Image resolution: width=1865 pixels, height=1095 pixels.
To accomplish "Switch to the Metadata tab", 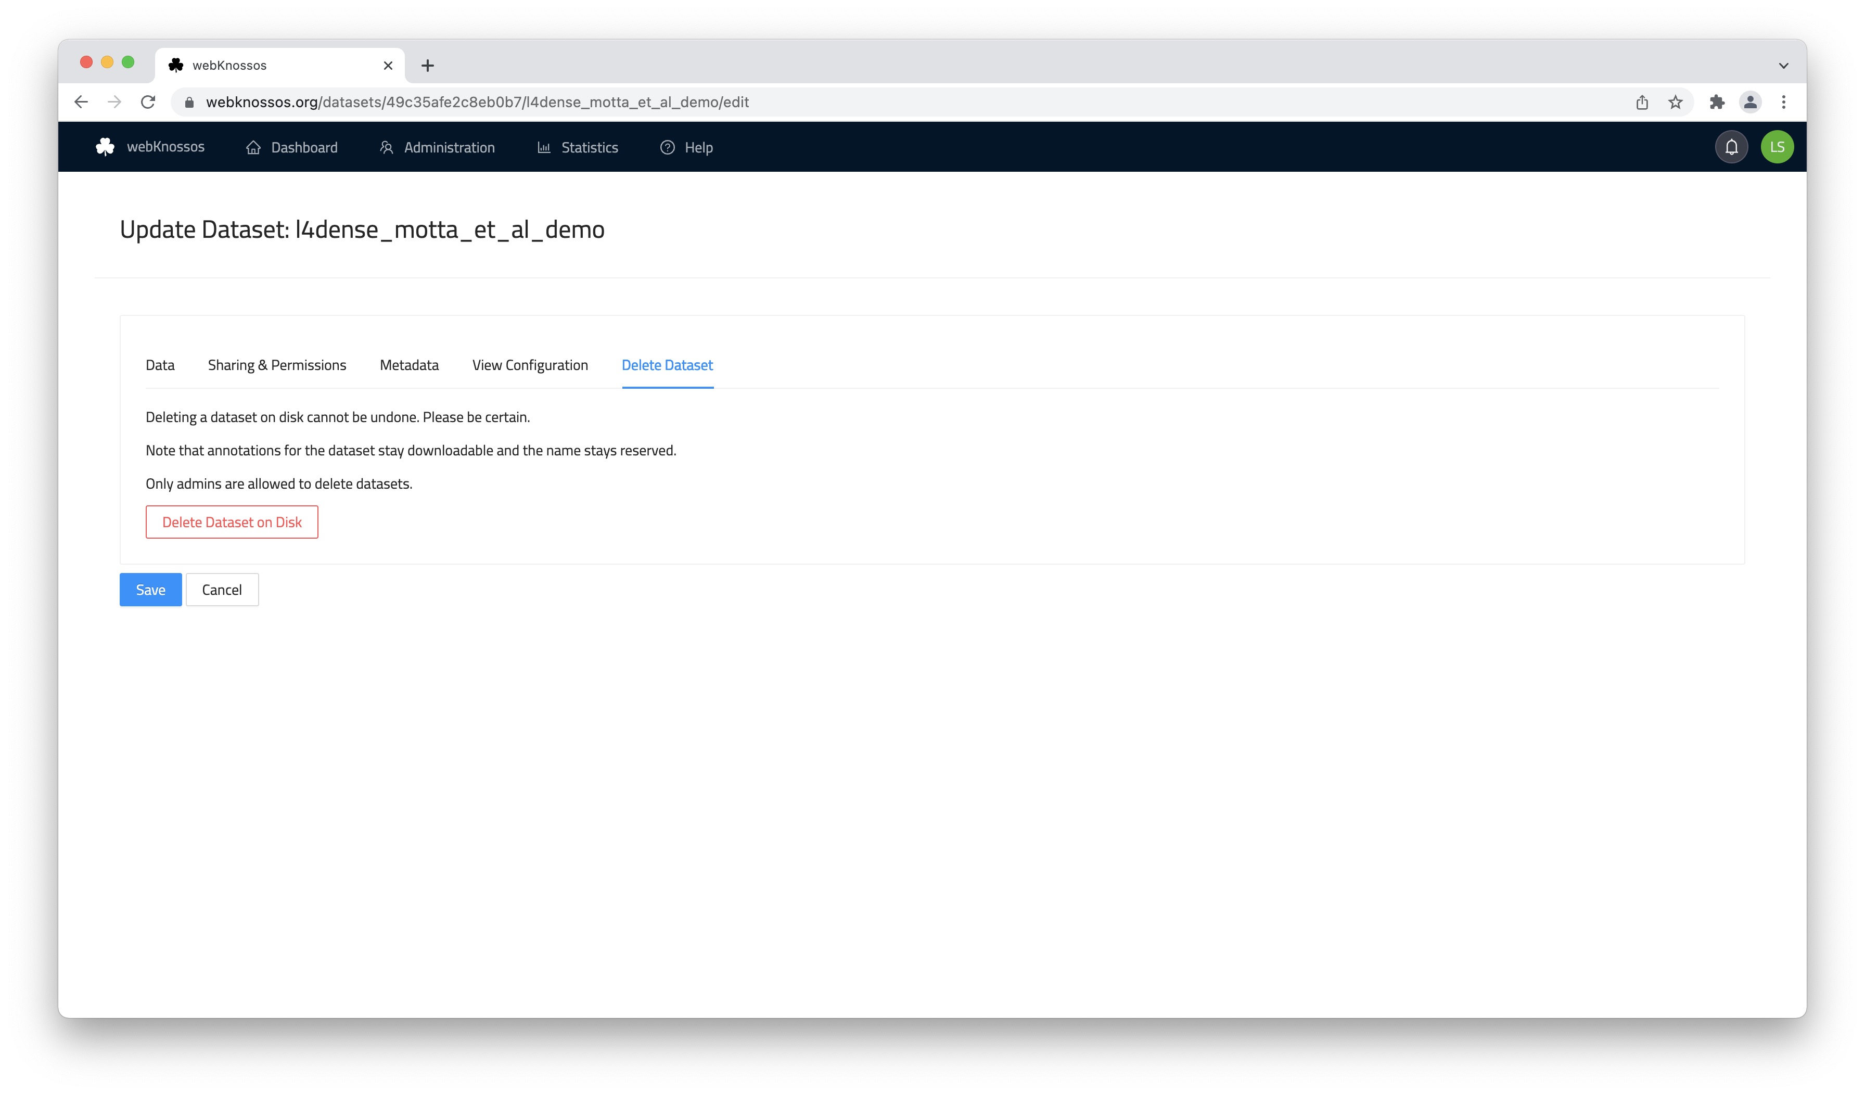I will point(409,365).
